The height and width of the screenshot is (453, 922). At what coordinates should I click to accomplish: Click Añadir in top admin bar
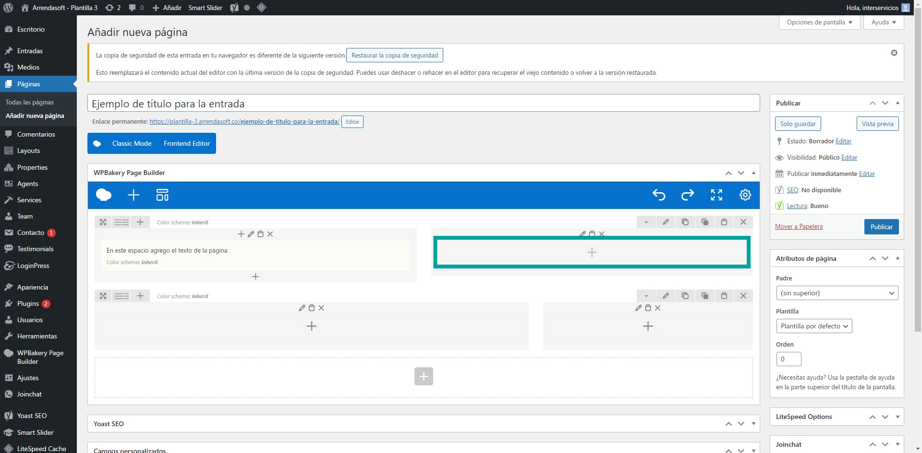pos(167,8)
